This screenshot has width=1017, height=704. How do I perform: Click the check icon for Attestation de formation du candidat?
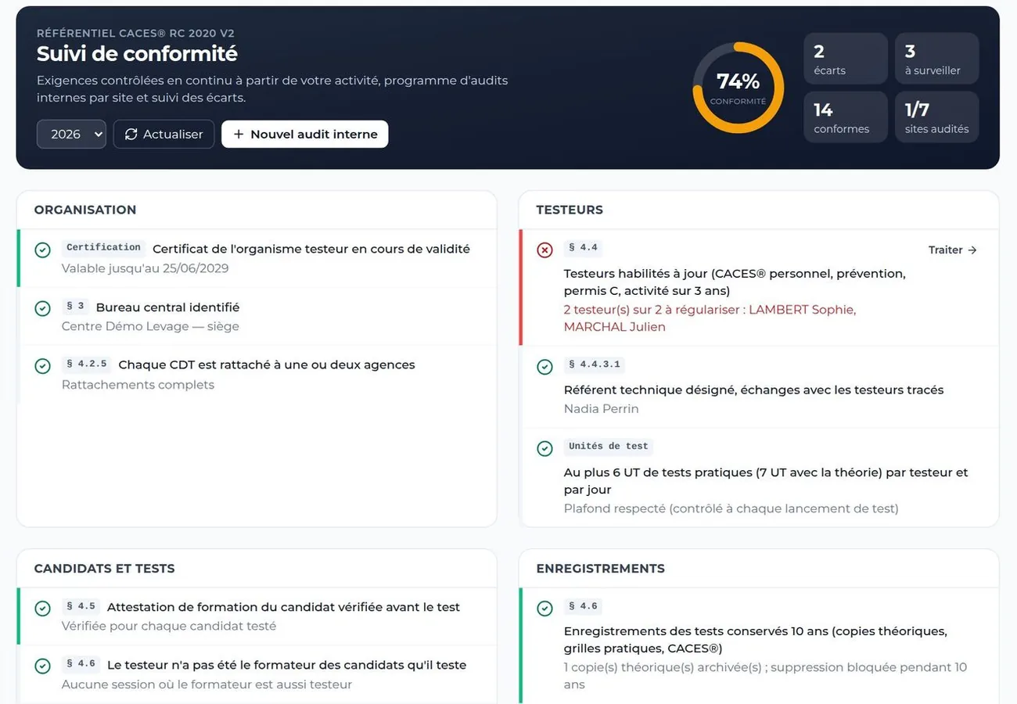pos(43,609)
